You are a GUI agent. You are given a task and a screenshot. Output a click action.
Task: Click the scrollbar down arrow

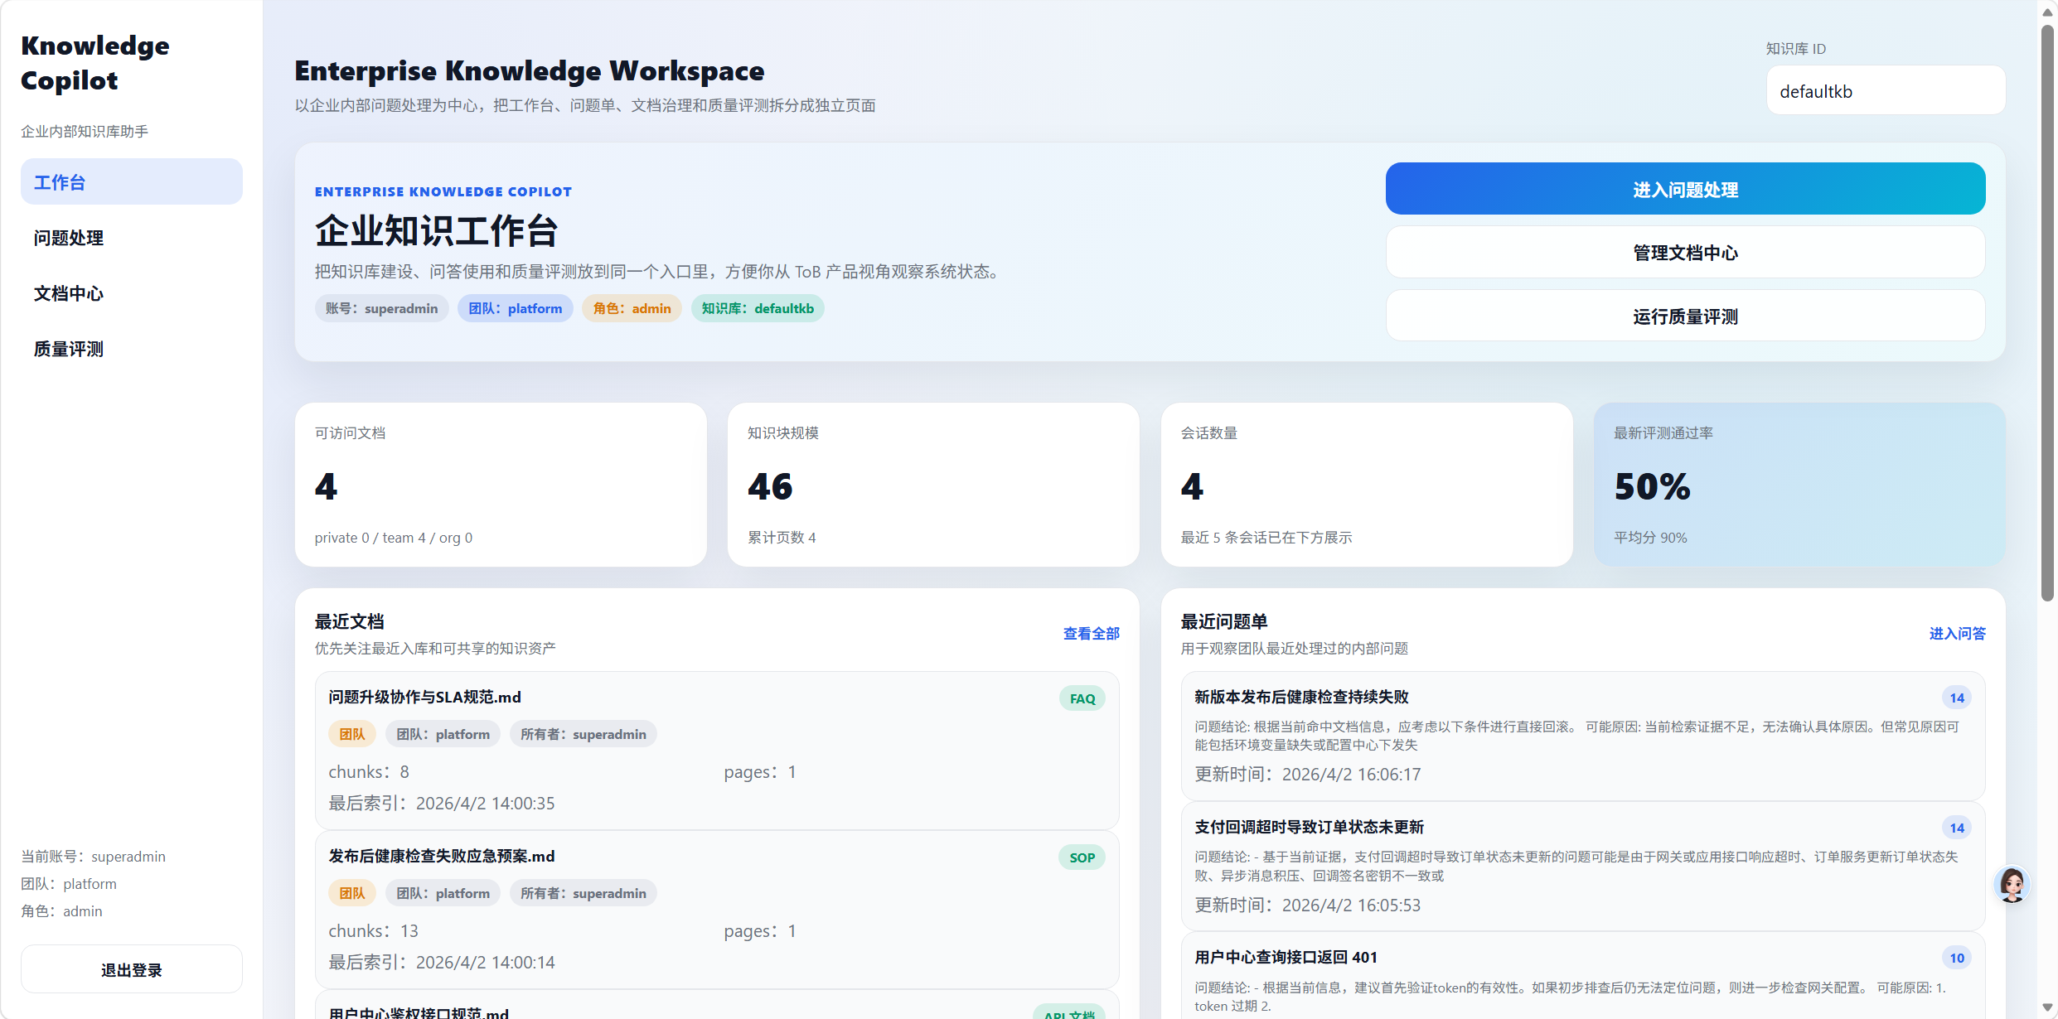(x=2047, y=1007)
